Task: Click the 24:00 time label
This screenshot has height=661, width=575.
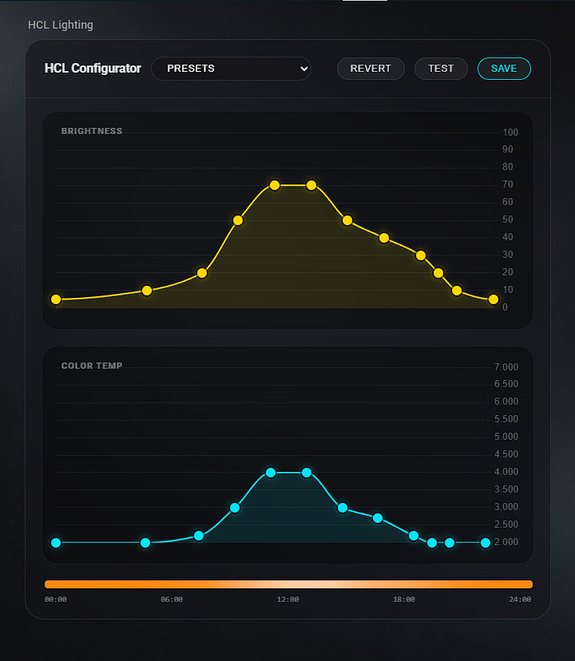Action: 520,600
